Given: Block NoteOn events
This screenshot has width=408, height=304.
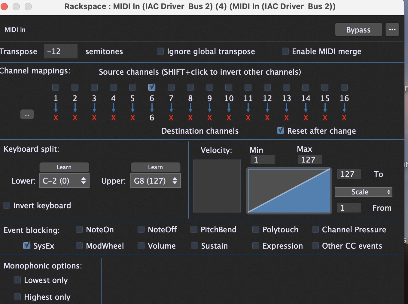Looking at the screenshot, I should tap(79, 230).
